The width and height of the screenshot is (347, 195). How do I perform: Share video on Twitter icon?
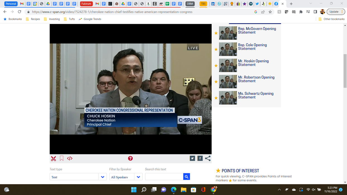click(192, 158)
